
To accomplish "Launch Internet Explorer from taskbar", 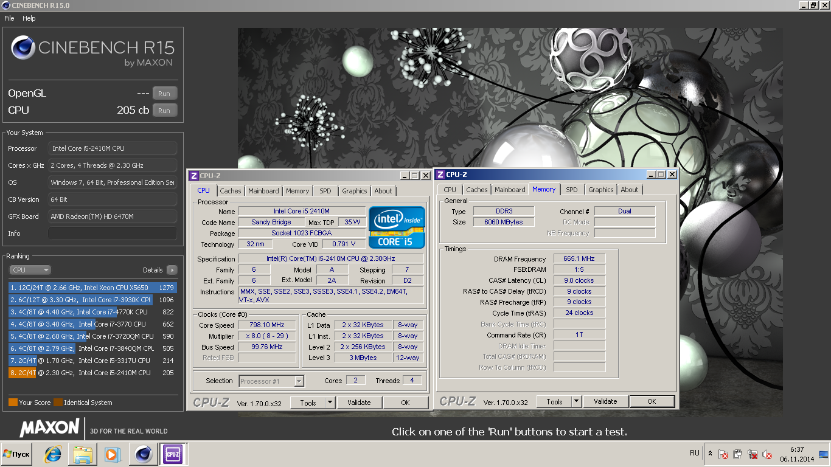I will click(x=53, y=454).
